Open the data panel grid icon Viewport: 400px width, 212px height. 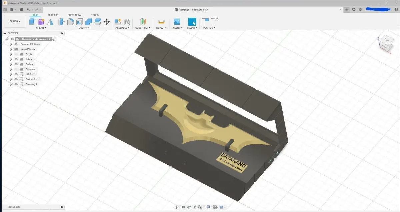coord(5,9)
